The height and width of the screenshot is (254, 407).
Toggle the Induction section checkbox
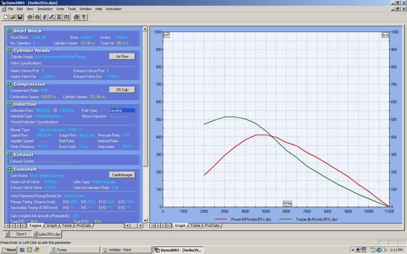click(10, 104)
